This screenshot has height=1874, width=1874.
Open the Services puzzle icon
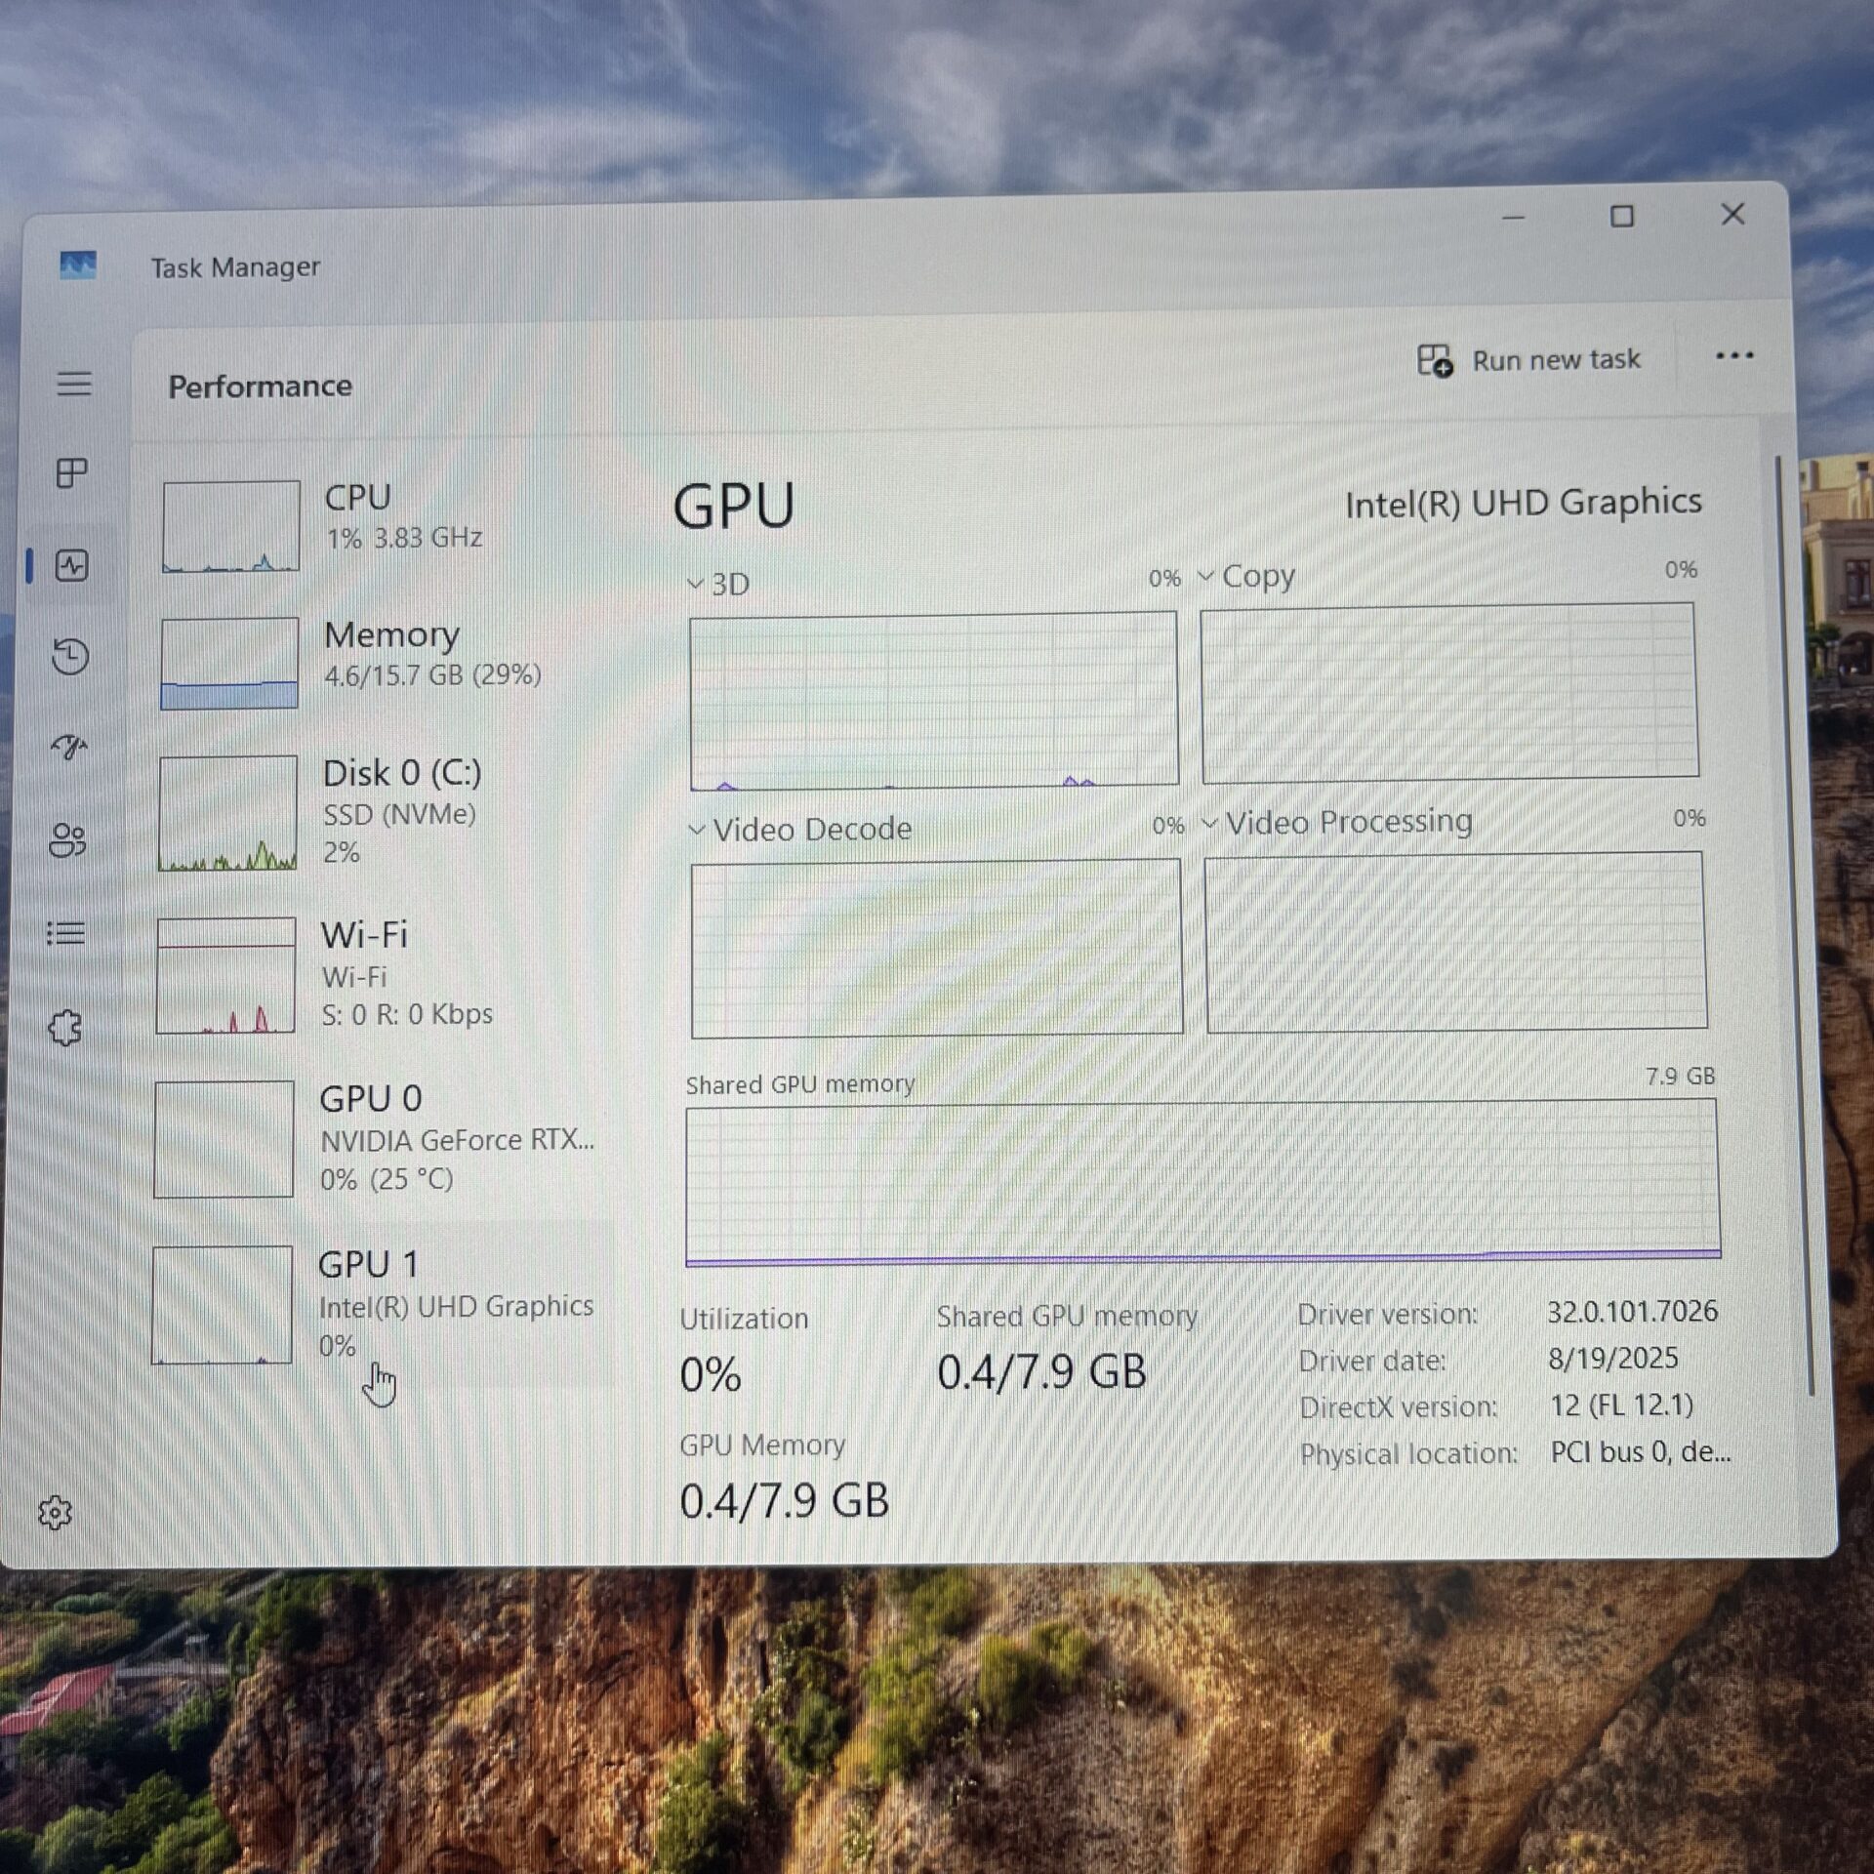click(65, 1027)
